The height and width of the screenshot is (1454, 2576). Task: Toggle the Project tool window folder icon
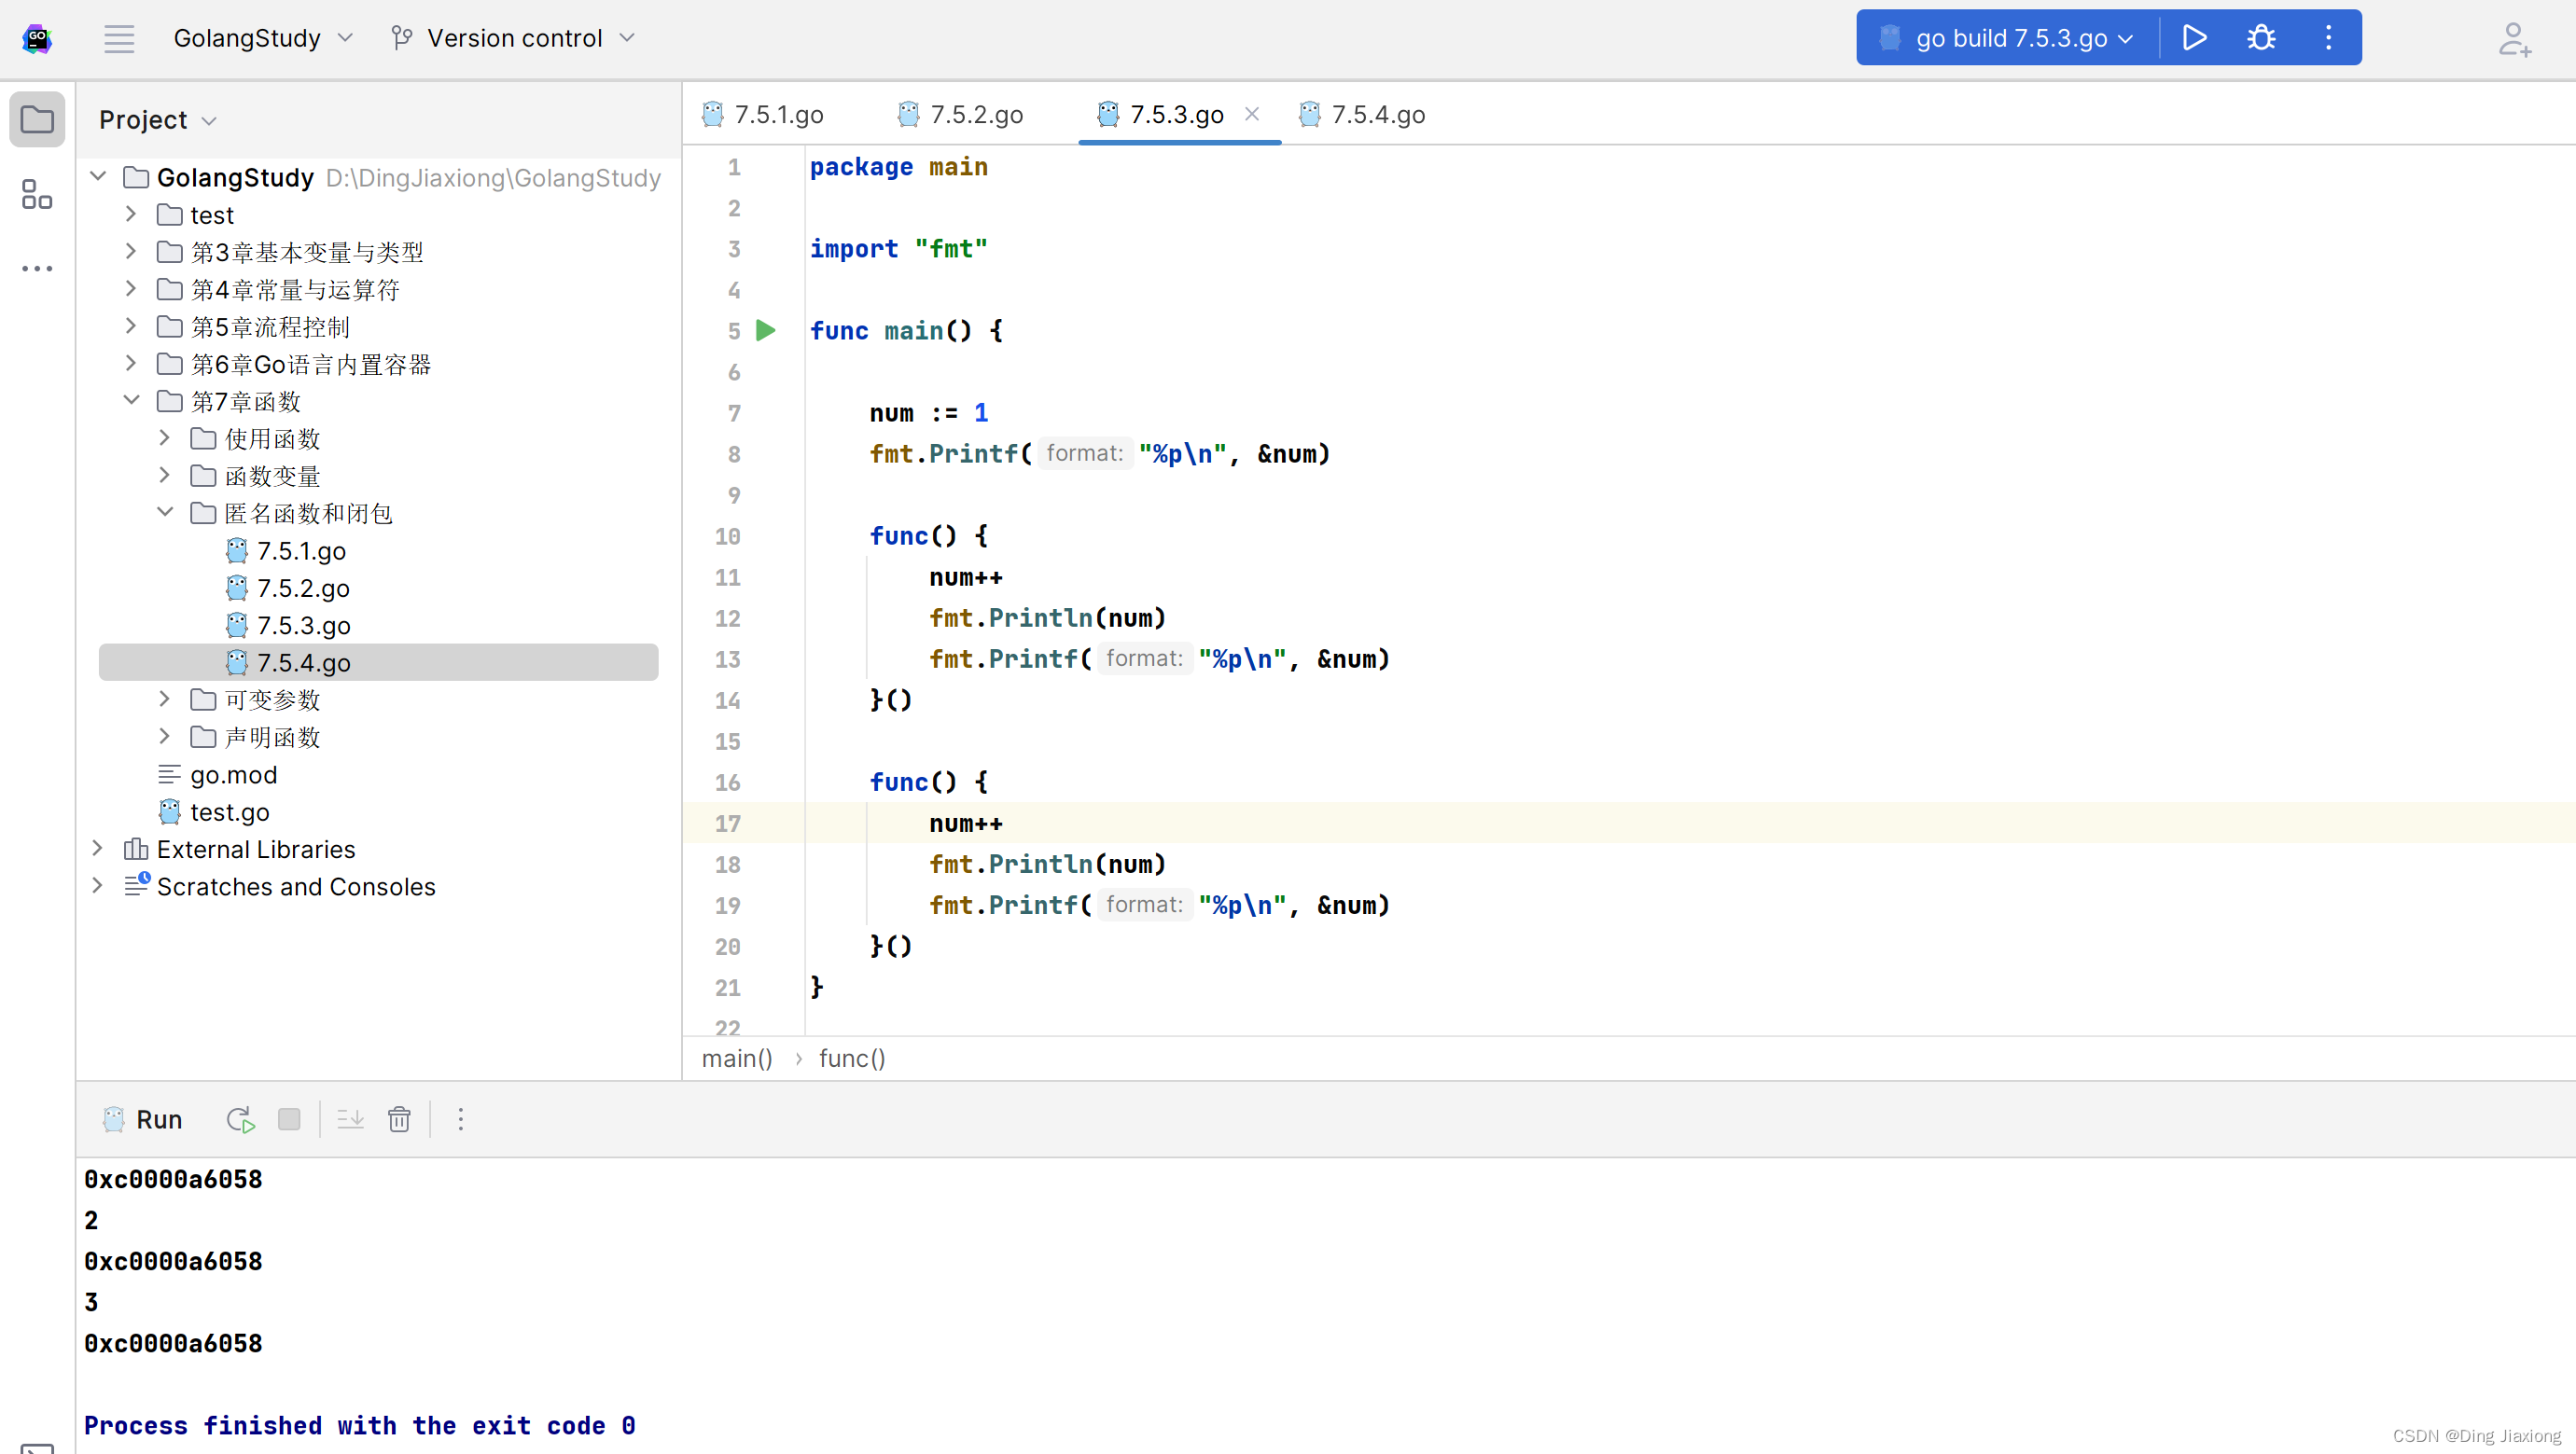pyautogui.click(x=37, y=120)
